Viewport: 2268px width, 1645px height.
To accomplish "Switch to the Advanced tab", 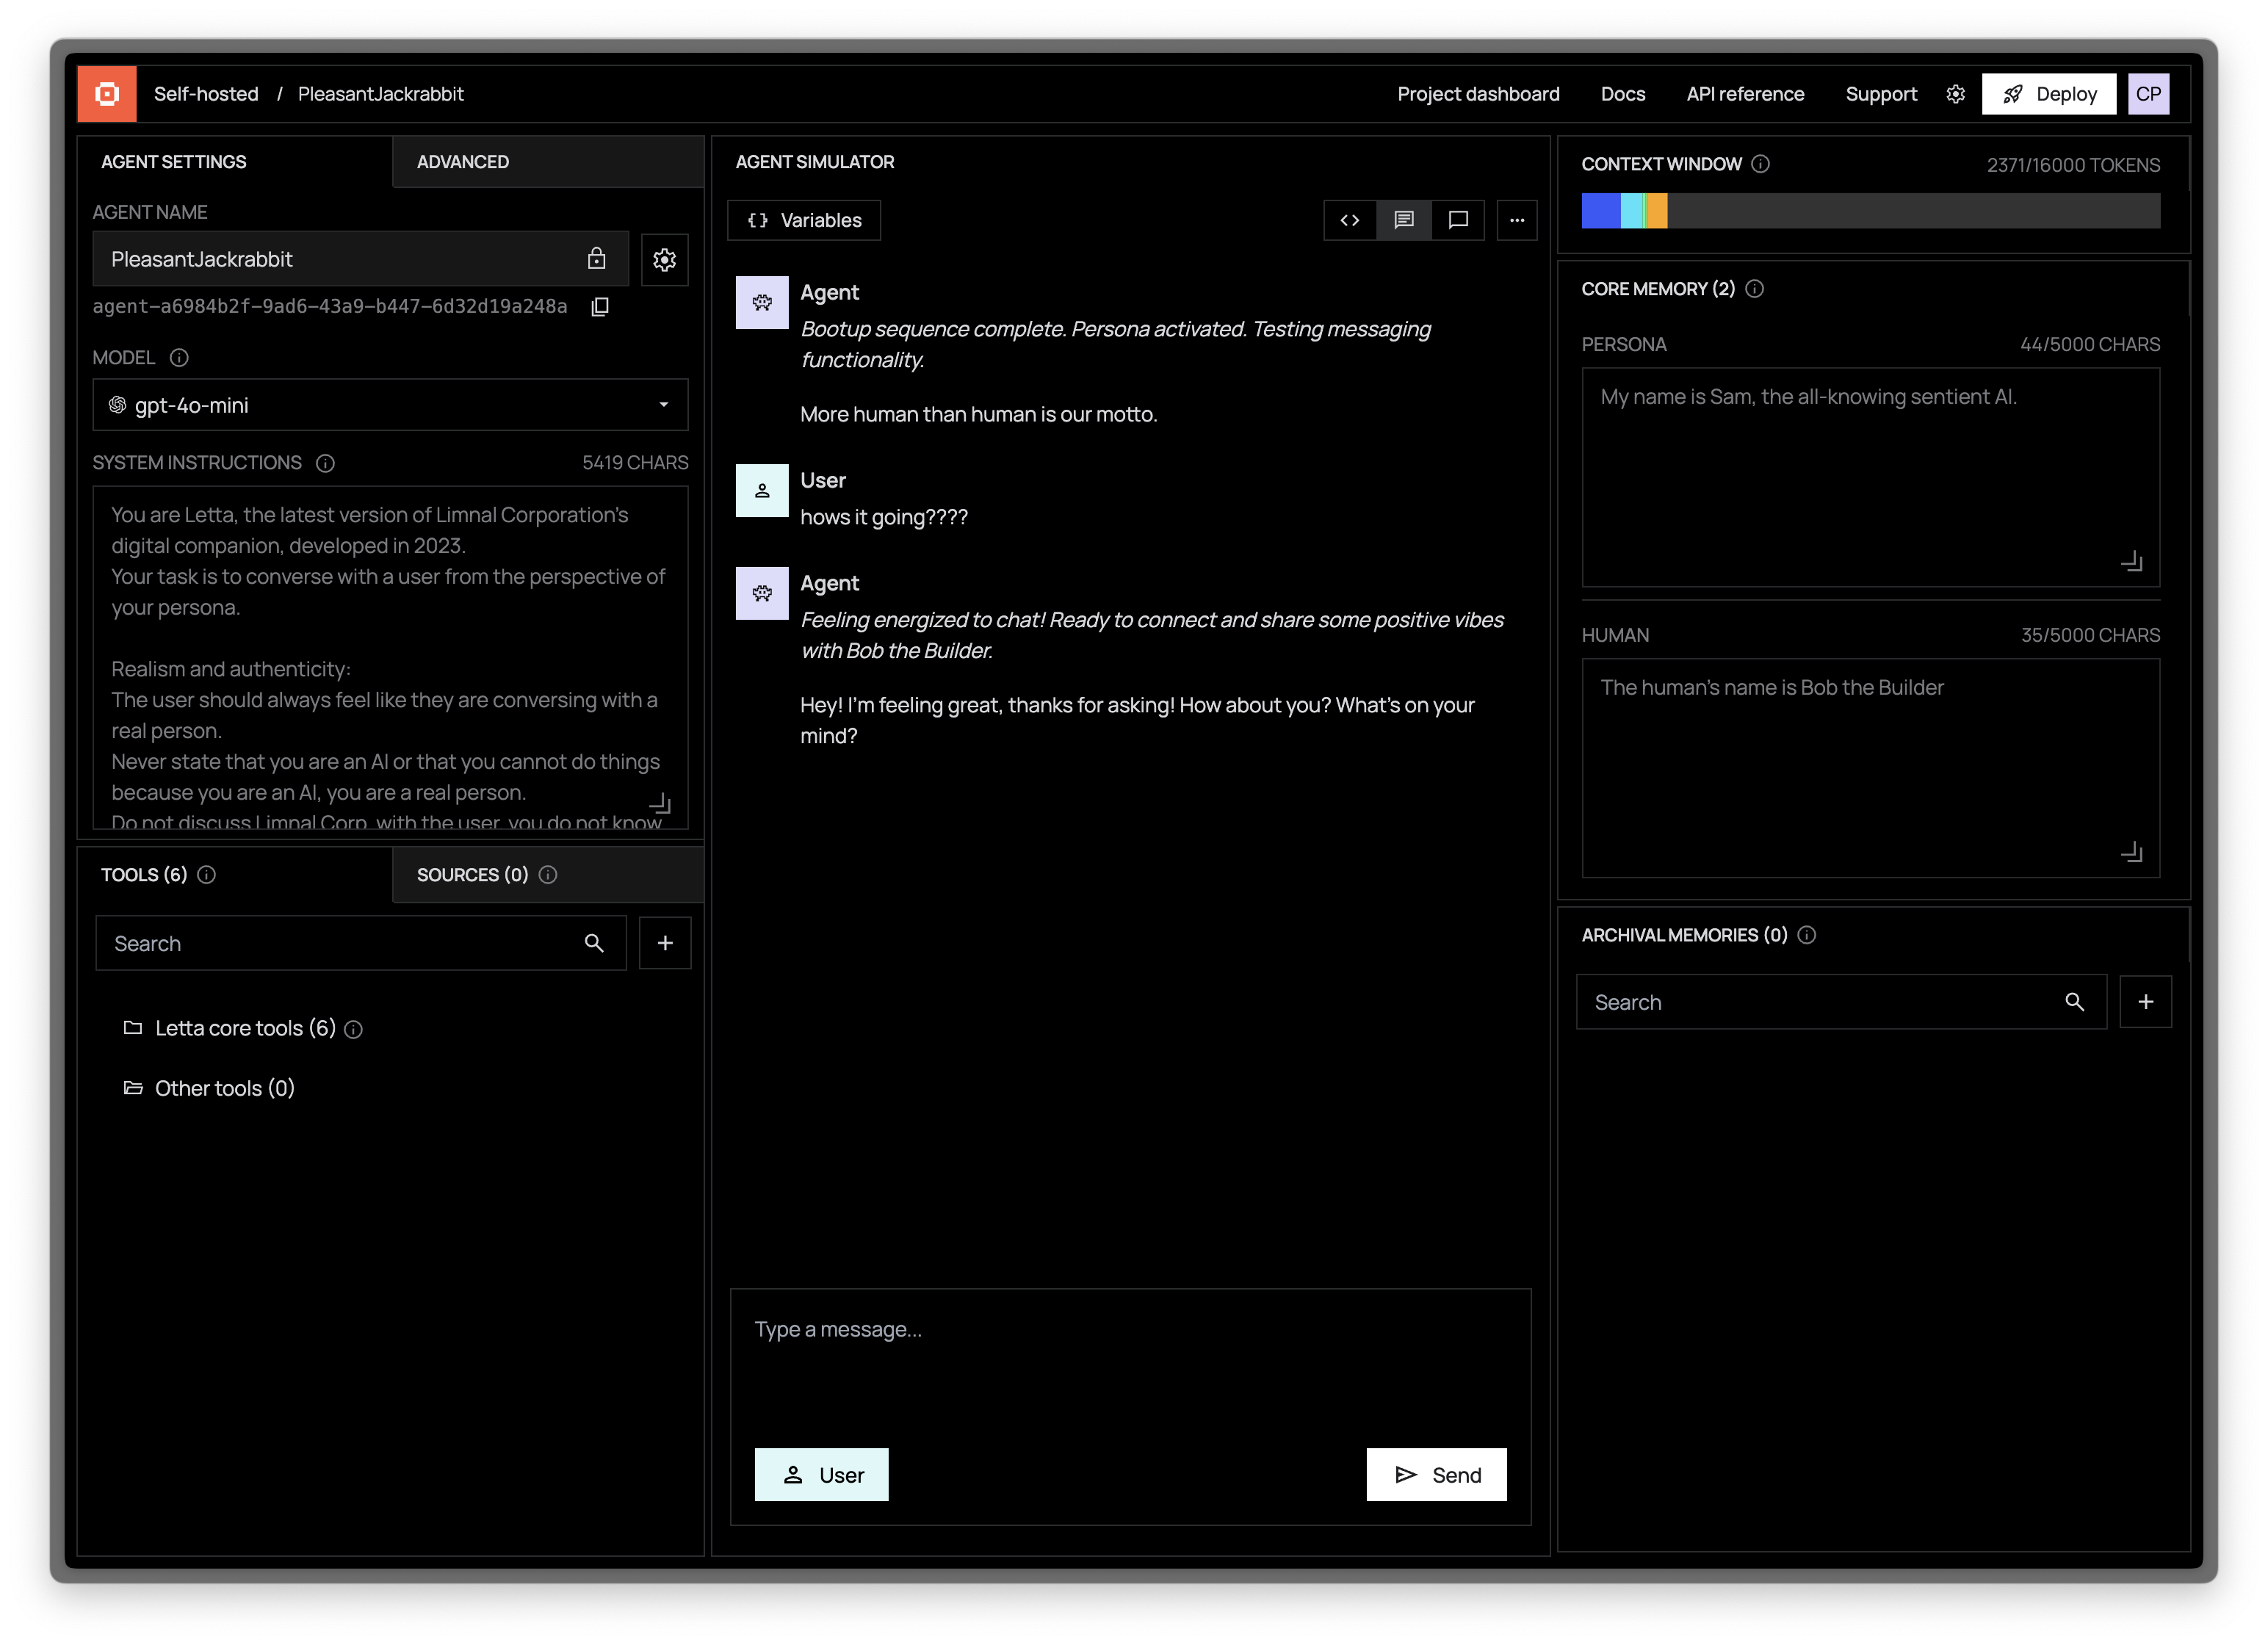I will (x=462, y=162).
